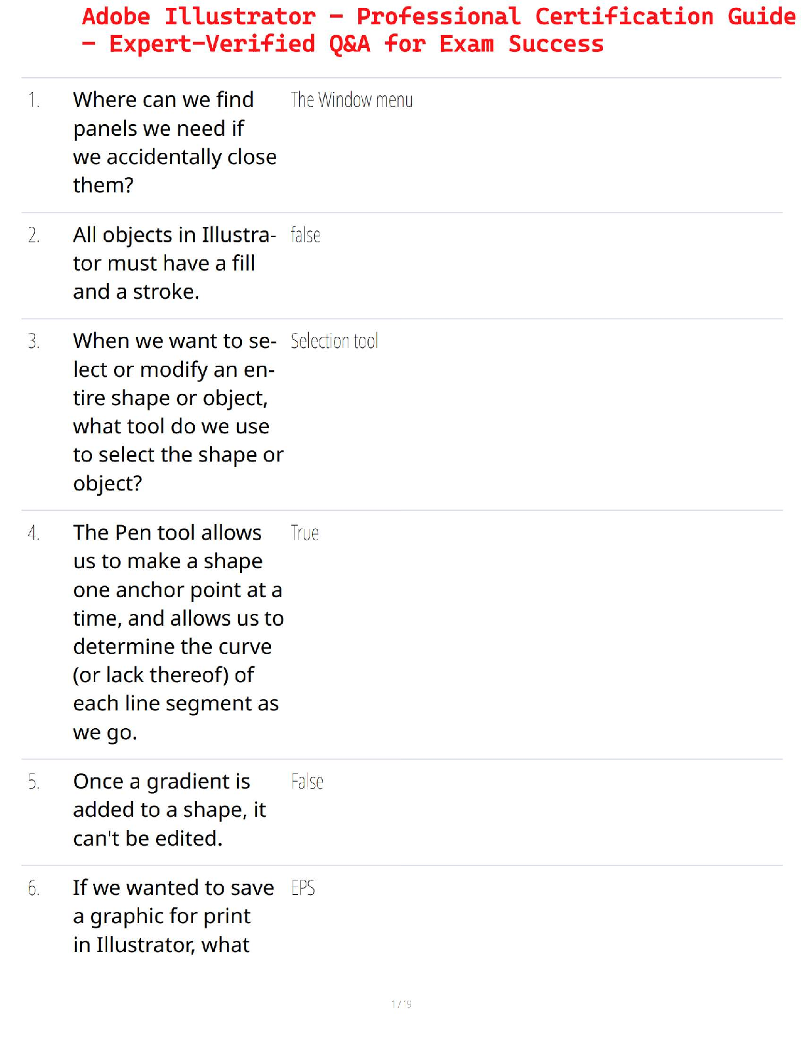Click the Pen tool anchor point statement

tap(177, 632)
